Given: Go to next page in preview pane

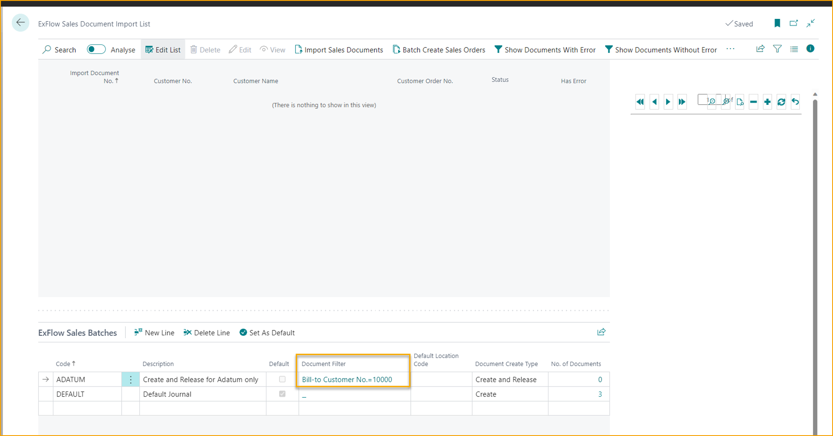Looking at the screenshot, I should pyautogui.click(x=668, y=102).
